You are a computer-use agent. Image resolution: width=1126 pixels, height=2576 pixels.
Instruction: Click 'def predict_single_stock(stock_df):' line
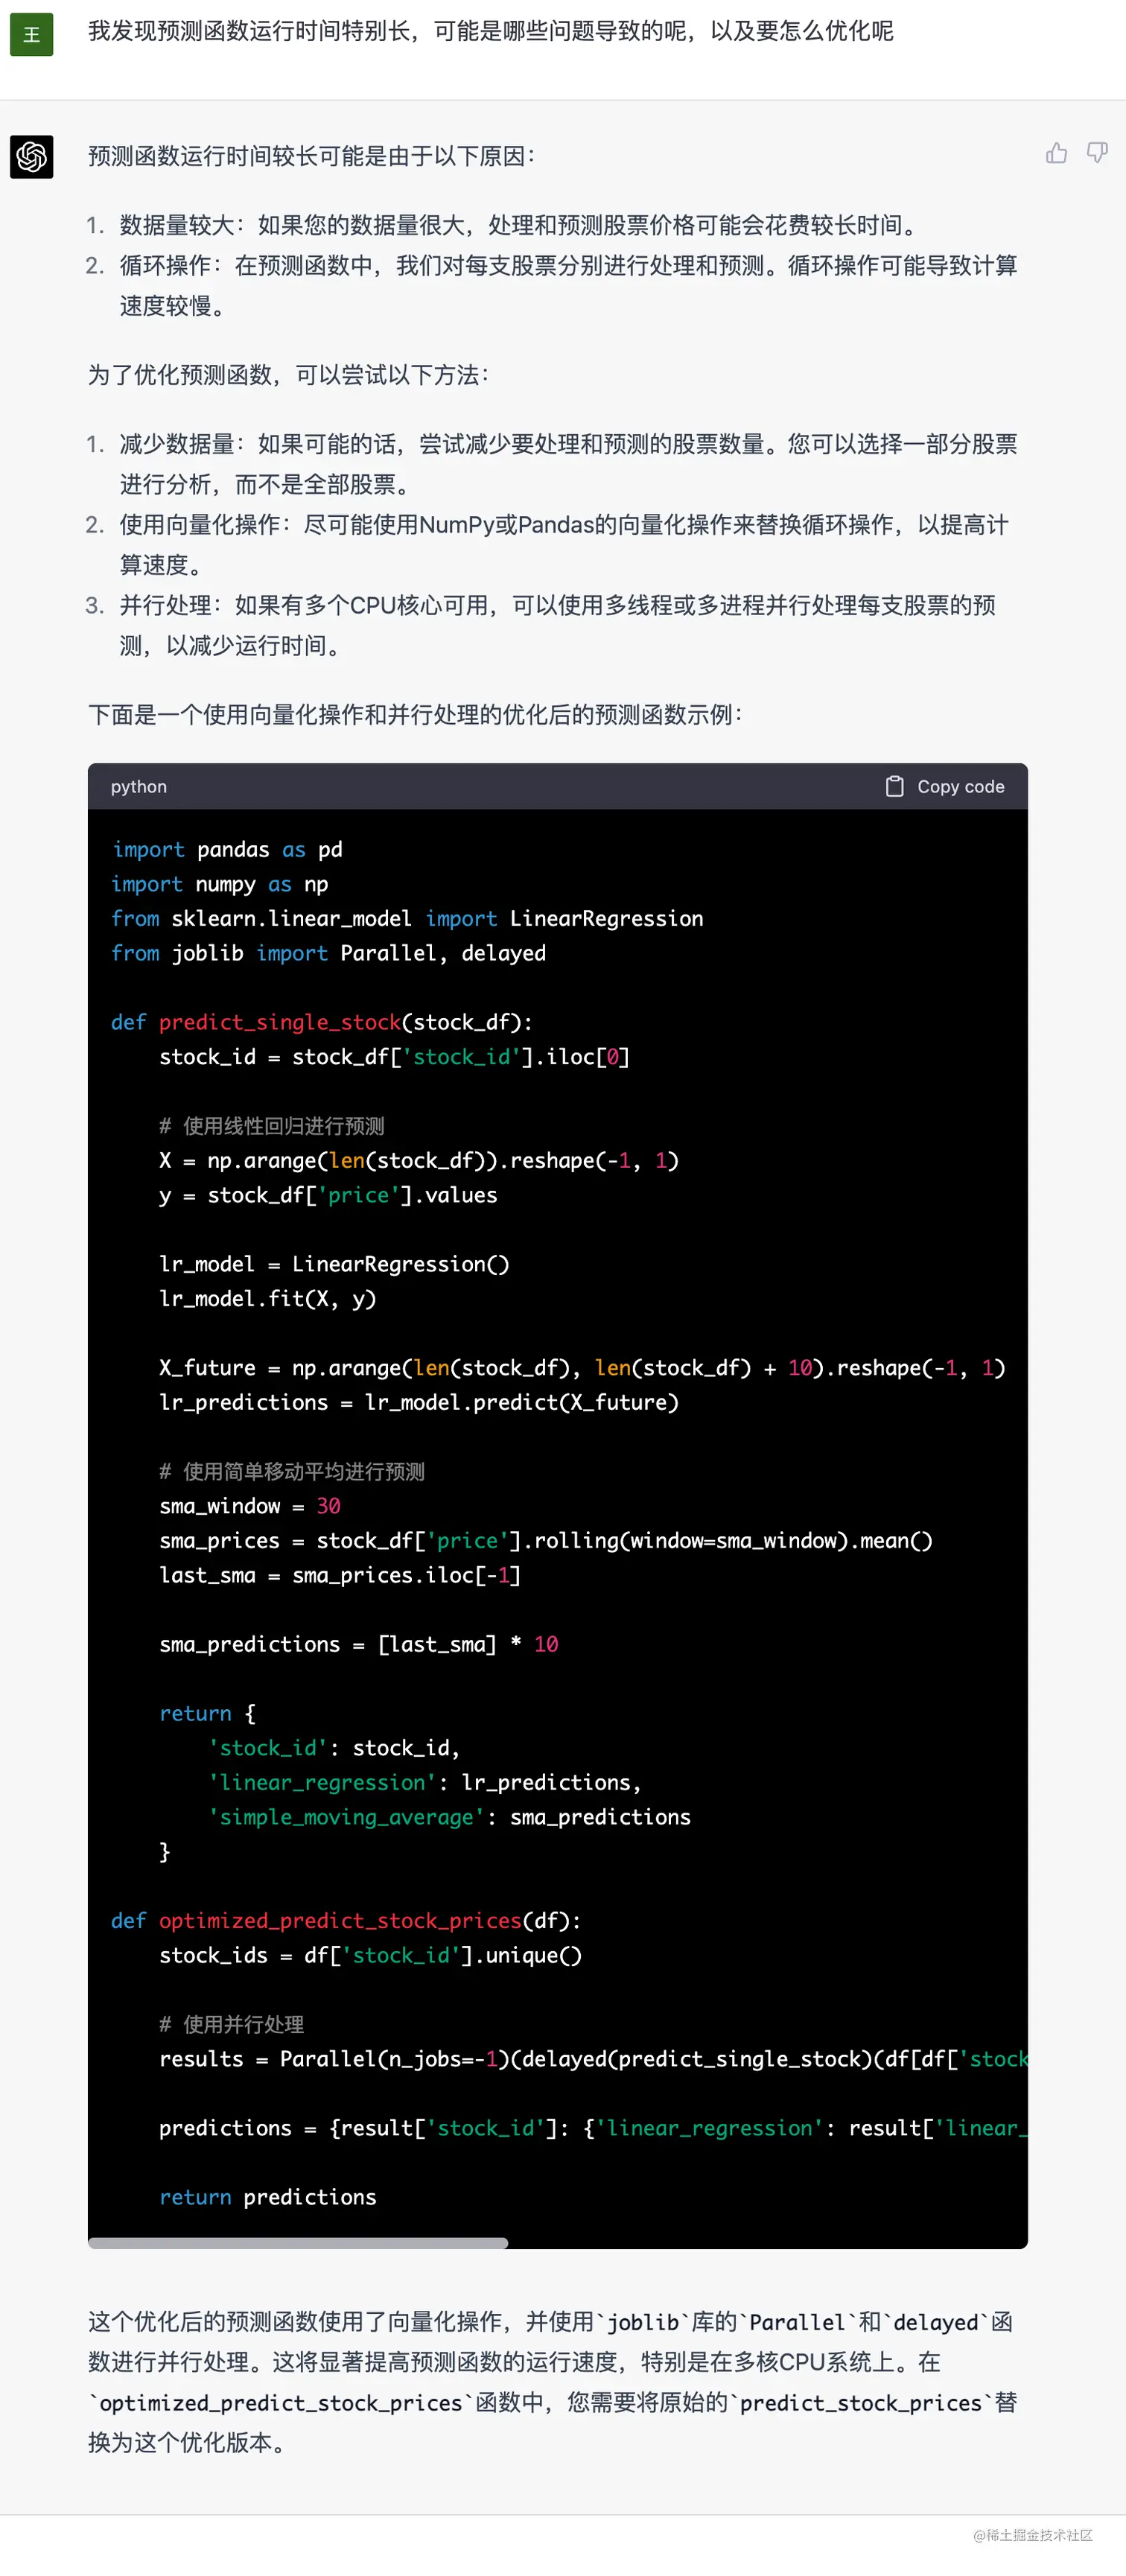[322, 1023]
